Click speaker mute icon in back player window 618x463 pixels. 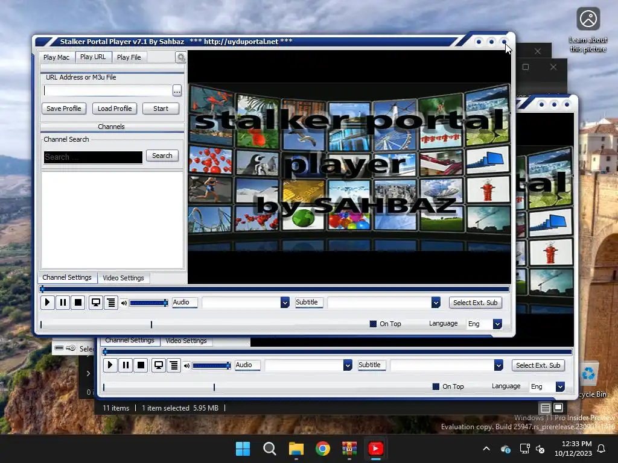186,366
